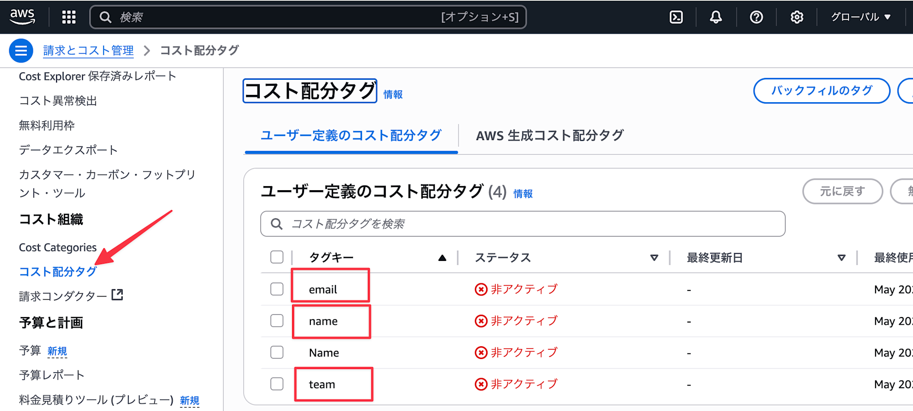Click the team tag key cell
Viewport: 913px width, 411px height.
(322, 385)
